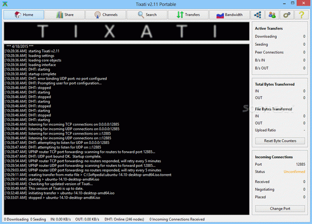Click the Peer Connections row
This screenshot has height=224, width=312.
pyautogui.click(x=280, y=52)
